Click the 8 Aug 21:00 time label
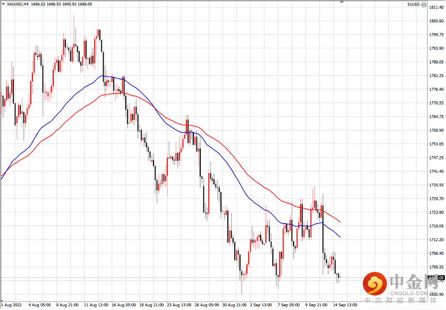 click(x=67, y=305)
